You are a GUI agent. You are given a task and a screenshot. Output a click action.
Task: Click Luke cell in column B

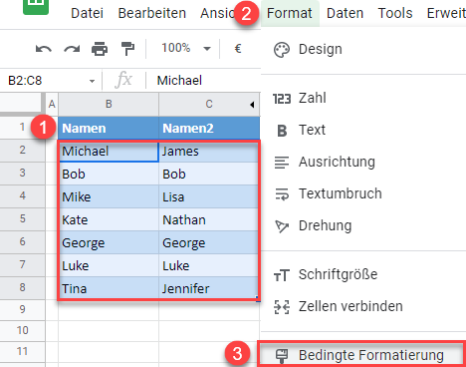[x=109, y=265]
